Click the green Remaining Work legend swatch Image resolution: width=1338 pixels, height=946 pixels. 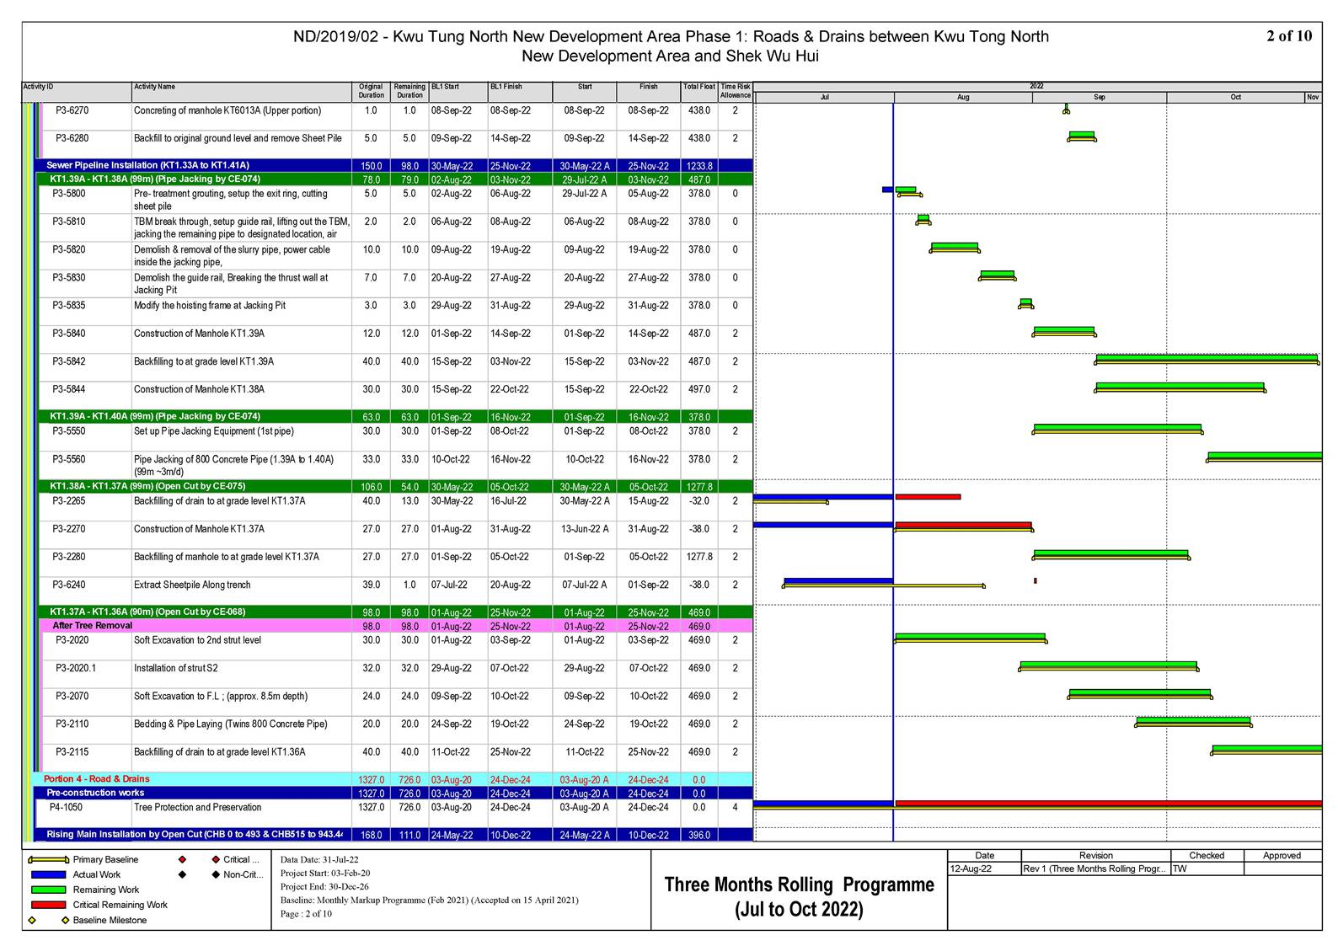(x=48, y=890)
